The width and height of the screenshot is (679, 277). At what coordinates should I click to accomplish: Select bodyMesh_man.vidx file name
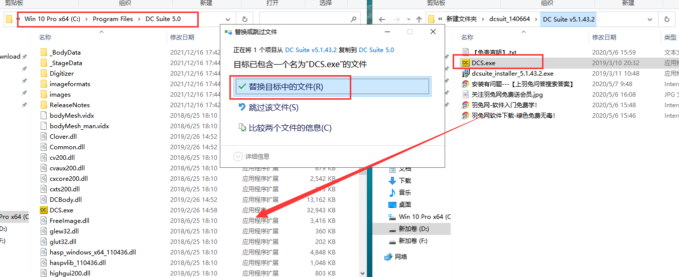coord(79,126)
